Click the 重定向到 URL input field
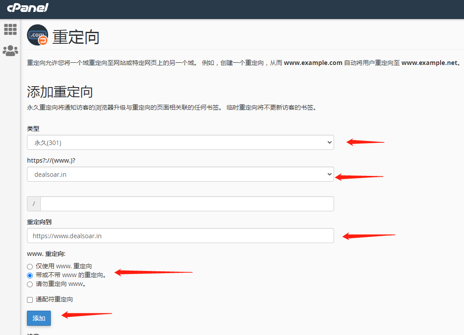The width and height of the screenshot is (464, 335). point(180,236)
